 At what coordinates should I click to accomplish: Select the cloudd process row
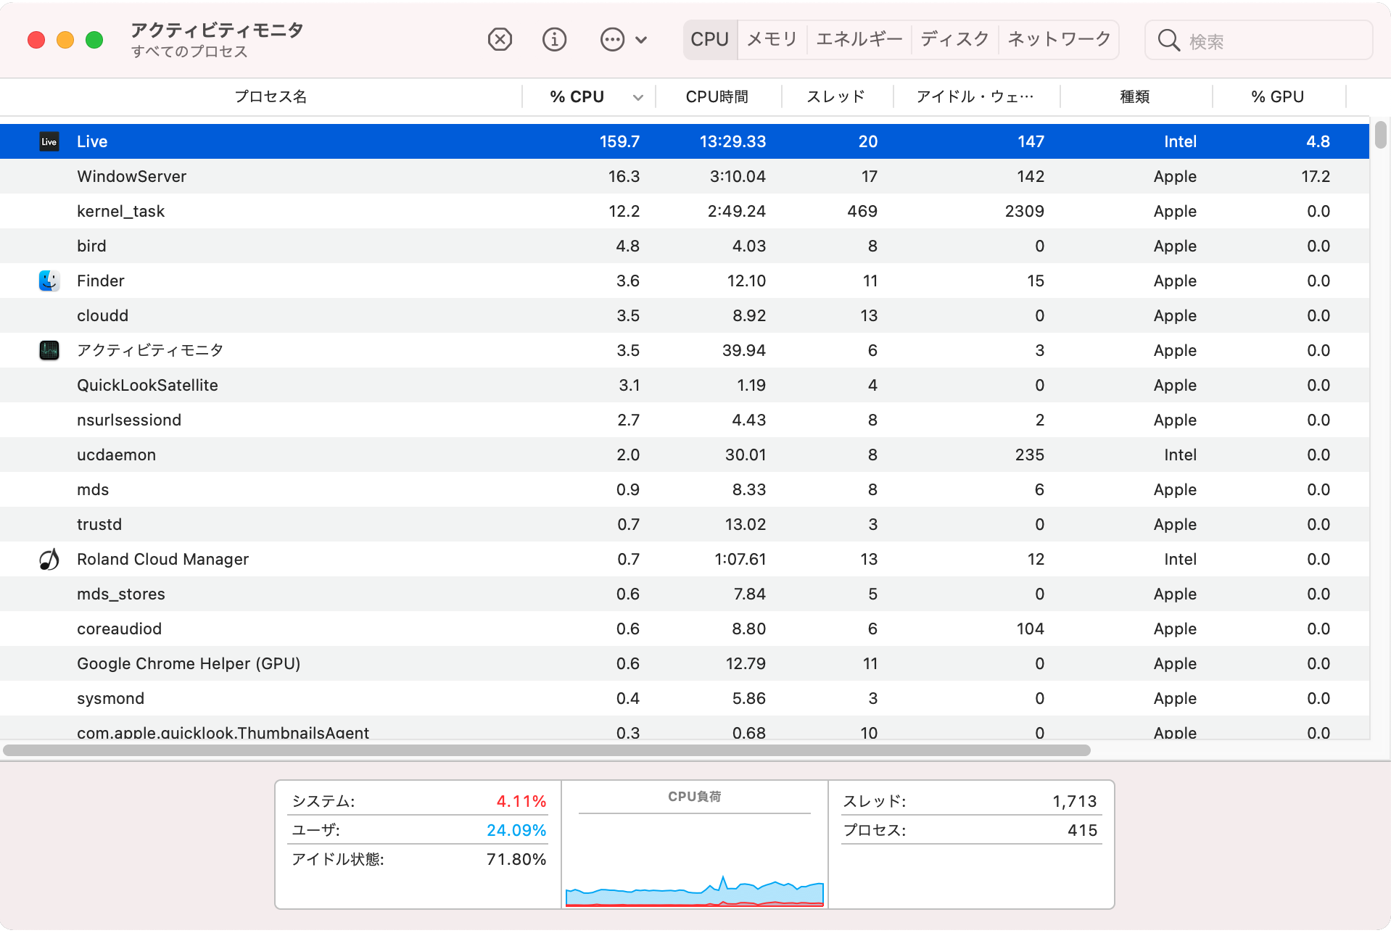pos(685,315)
